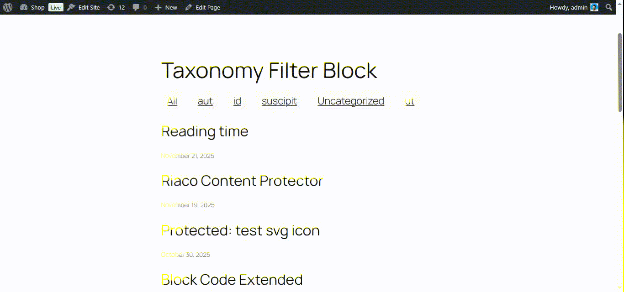Viewport: 624px width, 292px height.
Task: Open the Riaco Content Protector post
Action: (242, 181)
